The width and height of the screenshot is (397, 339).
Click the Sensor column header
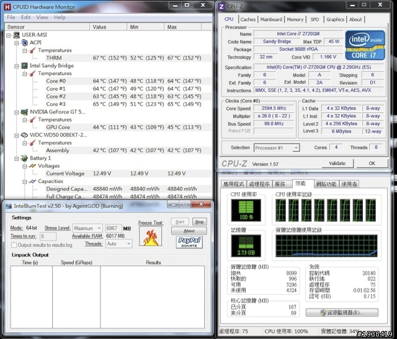(47, 27)
